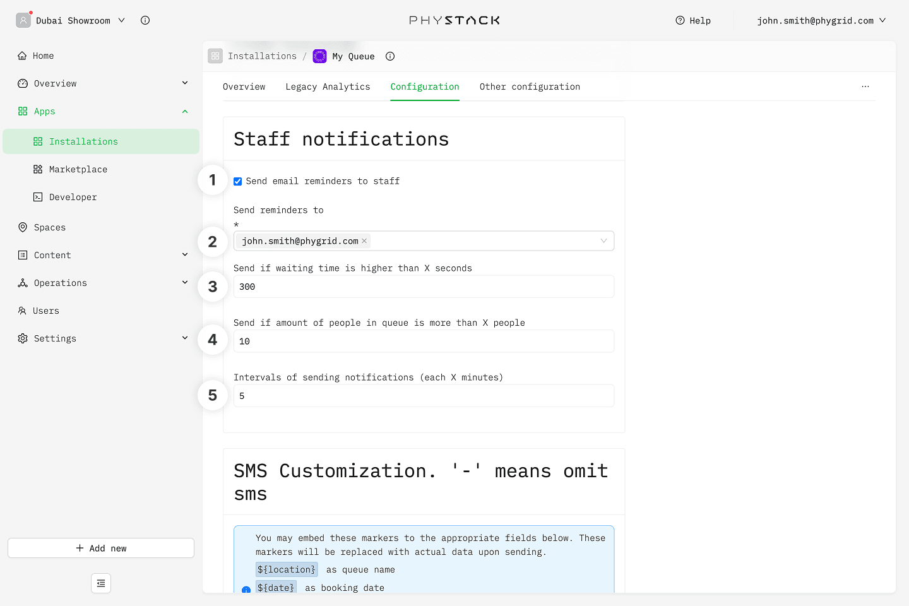Open the three-dots more options menu

(x=865, y=86)
